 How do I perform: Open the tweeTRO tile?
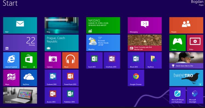tap(186, 78)
